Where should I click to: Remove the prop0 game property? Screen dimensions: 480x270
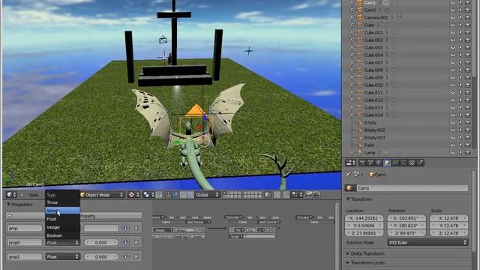(x=136, y=242)
